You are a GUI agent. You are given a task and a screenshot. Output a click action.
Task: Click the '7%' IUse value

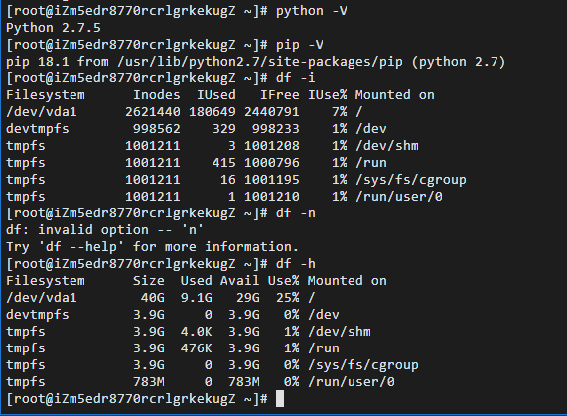click(340, 112)
